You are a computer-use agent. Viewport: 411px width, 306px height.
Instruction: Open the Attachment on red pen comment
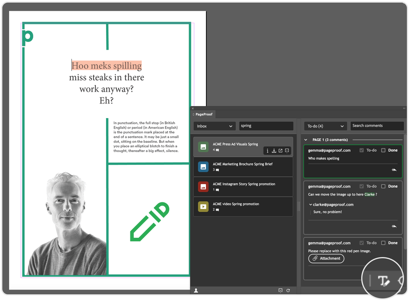pos(326,259)
